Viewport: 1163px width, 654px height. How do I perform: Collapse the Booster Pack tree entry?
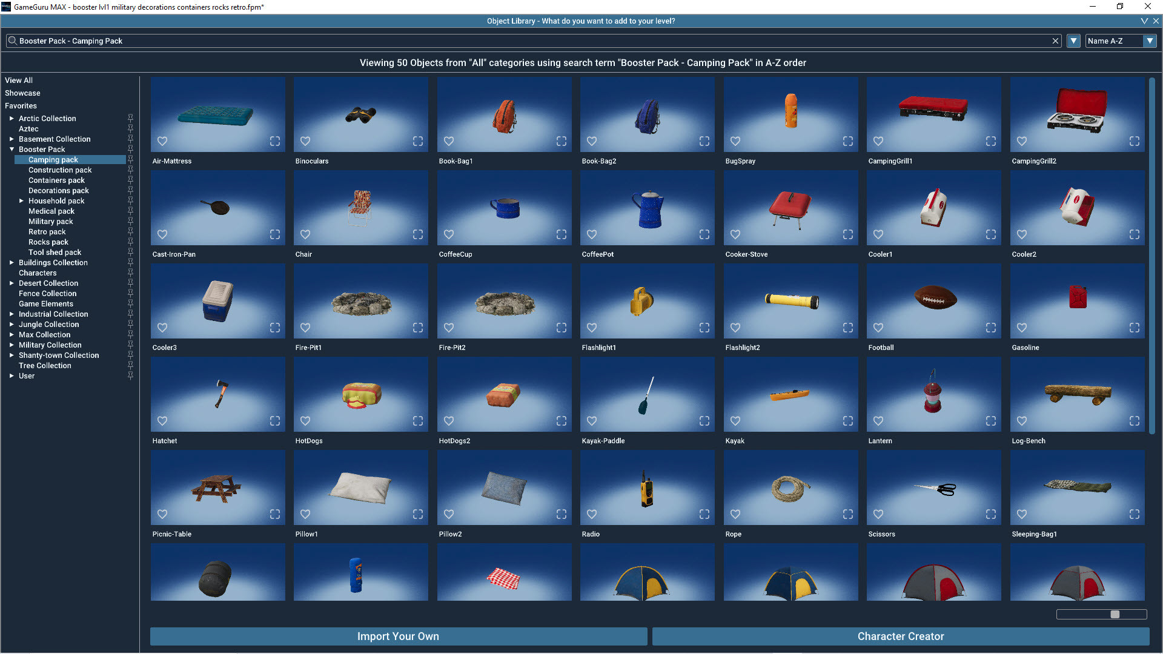12,149
